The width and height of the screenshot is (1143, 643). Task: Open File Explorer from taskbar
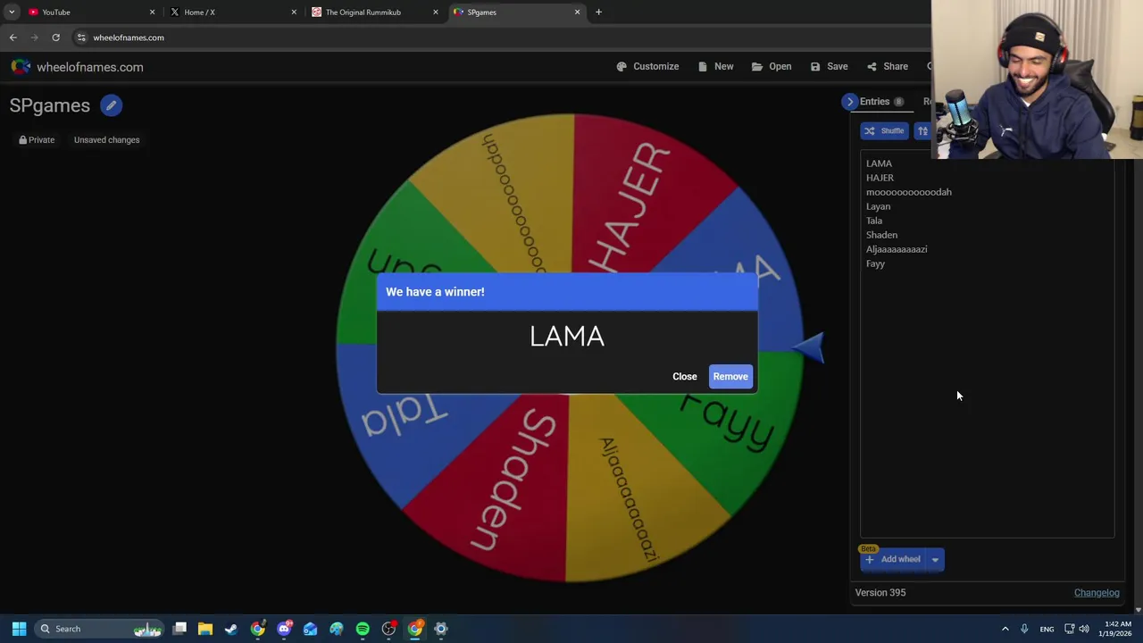pyautogui.click(x=205, y=629)
